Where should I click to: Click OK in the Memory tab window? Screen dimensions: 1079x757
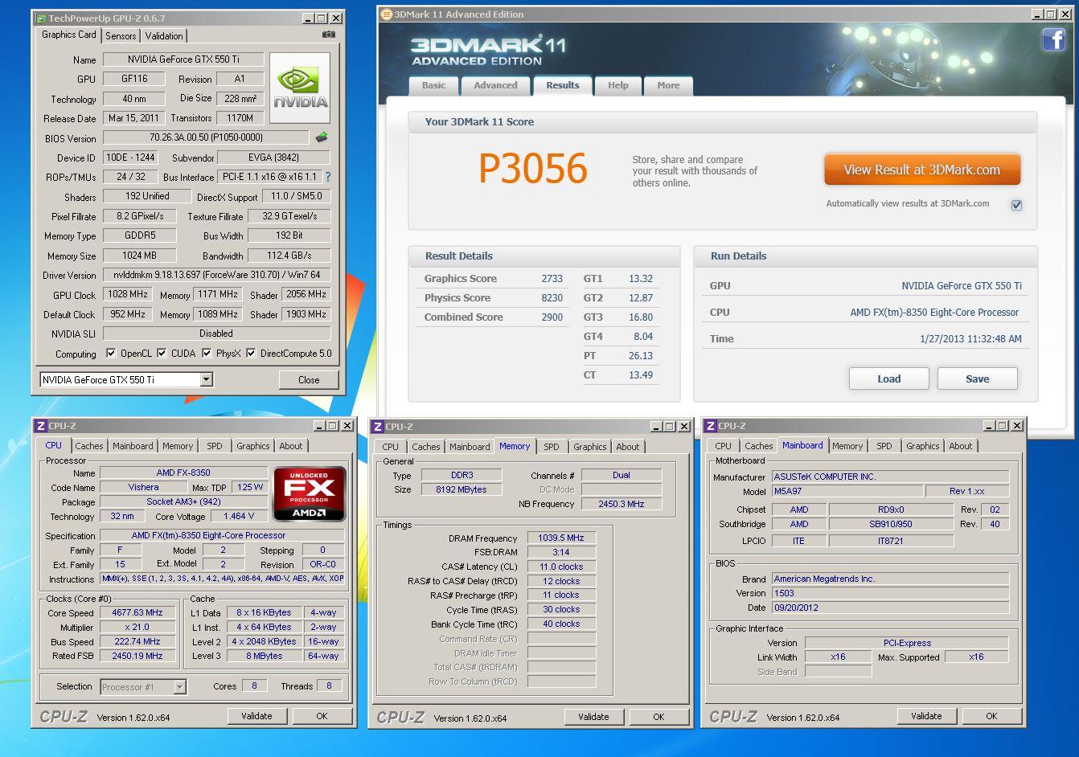pos(658,717)
